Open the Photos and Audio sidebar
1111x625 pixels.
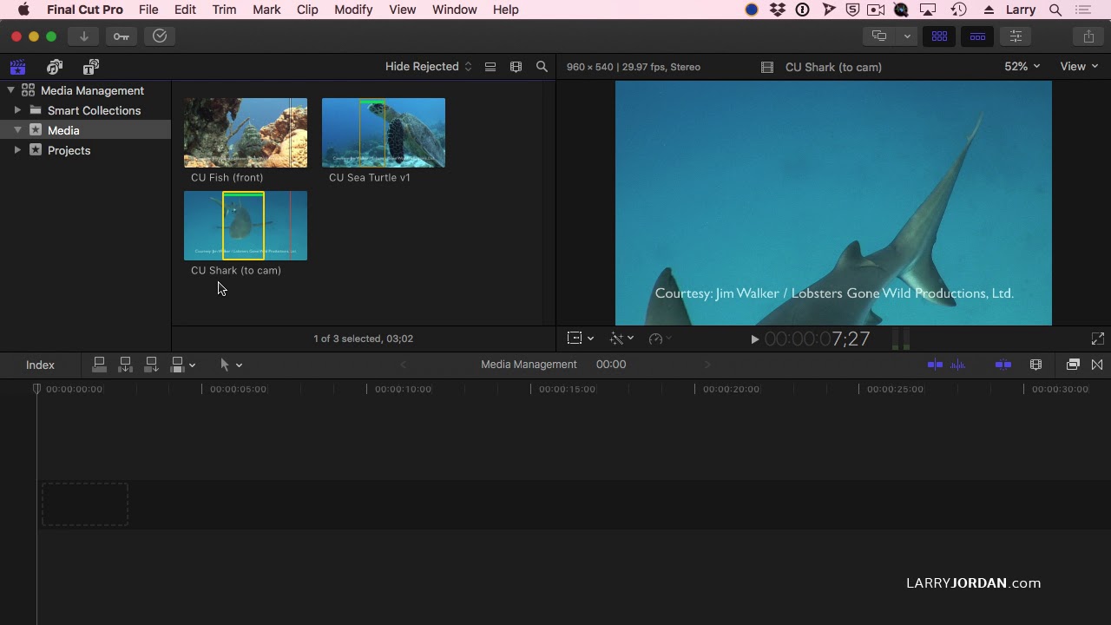(55, 67)
